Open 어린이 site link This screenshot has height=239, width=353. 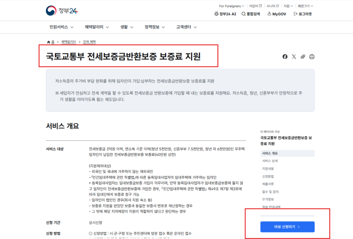tap(255, 6)
